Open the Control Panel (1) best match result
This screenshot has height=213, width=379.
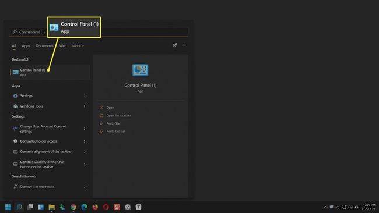click(50, 72)
